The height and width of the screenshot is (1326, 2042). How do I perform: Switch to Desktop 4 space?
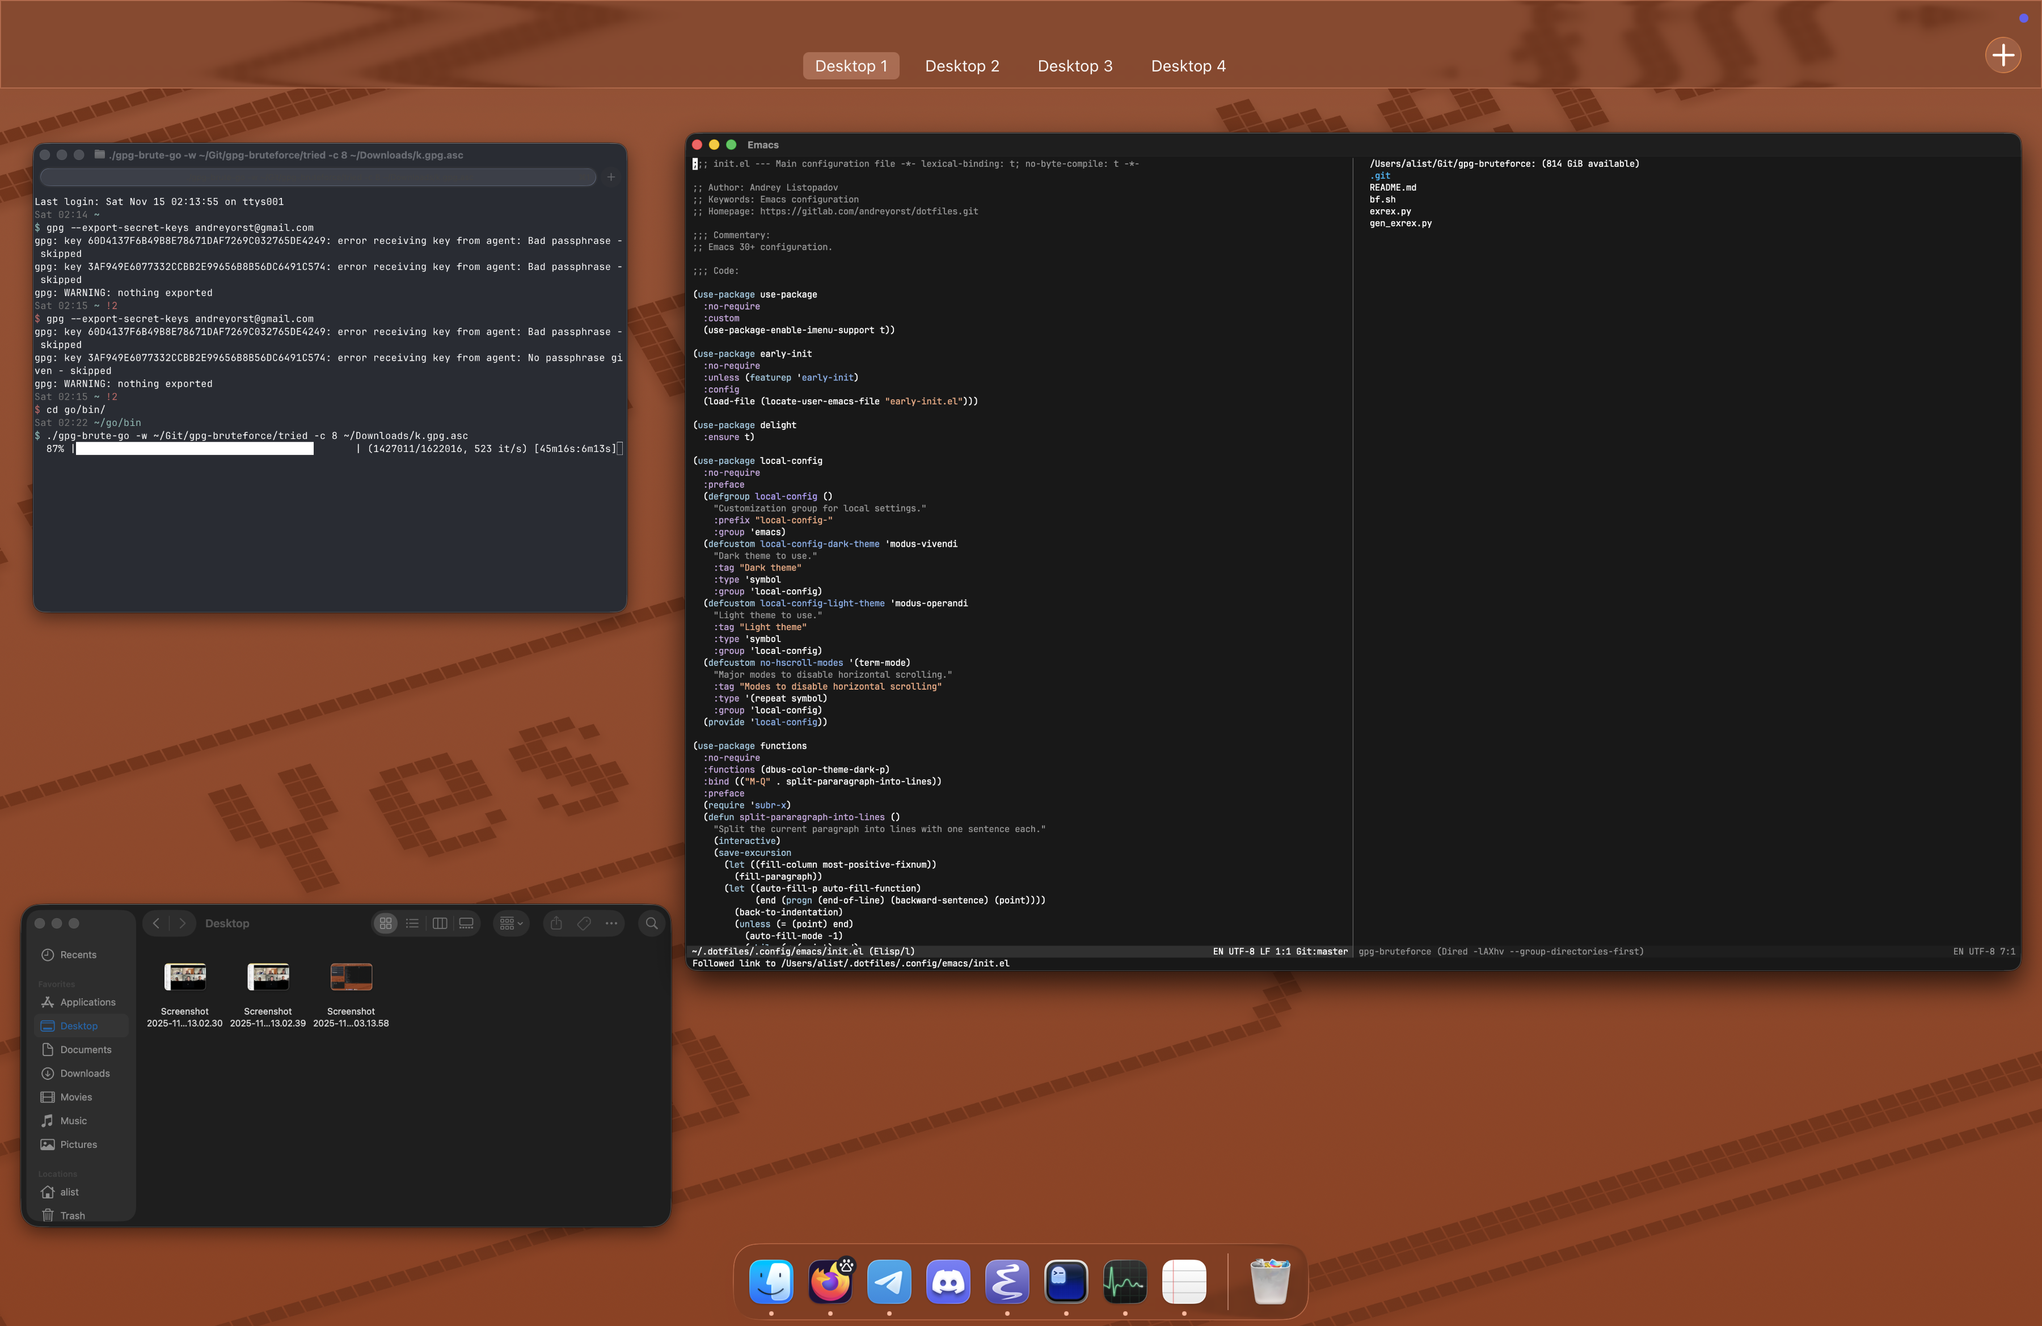click(1187, 66)
